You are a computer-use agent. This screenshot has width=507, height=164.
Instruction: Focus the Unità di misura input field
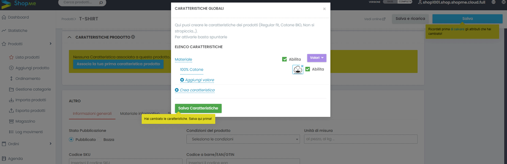tap(360, 139)
